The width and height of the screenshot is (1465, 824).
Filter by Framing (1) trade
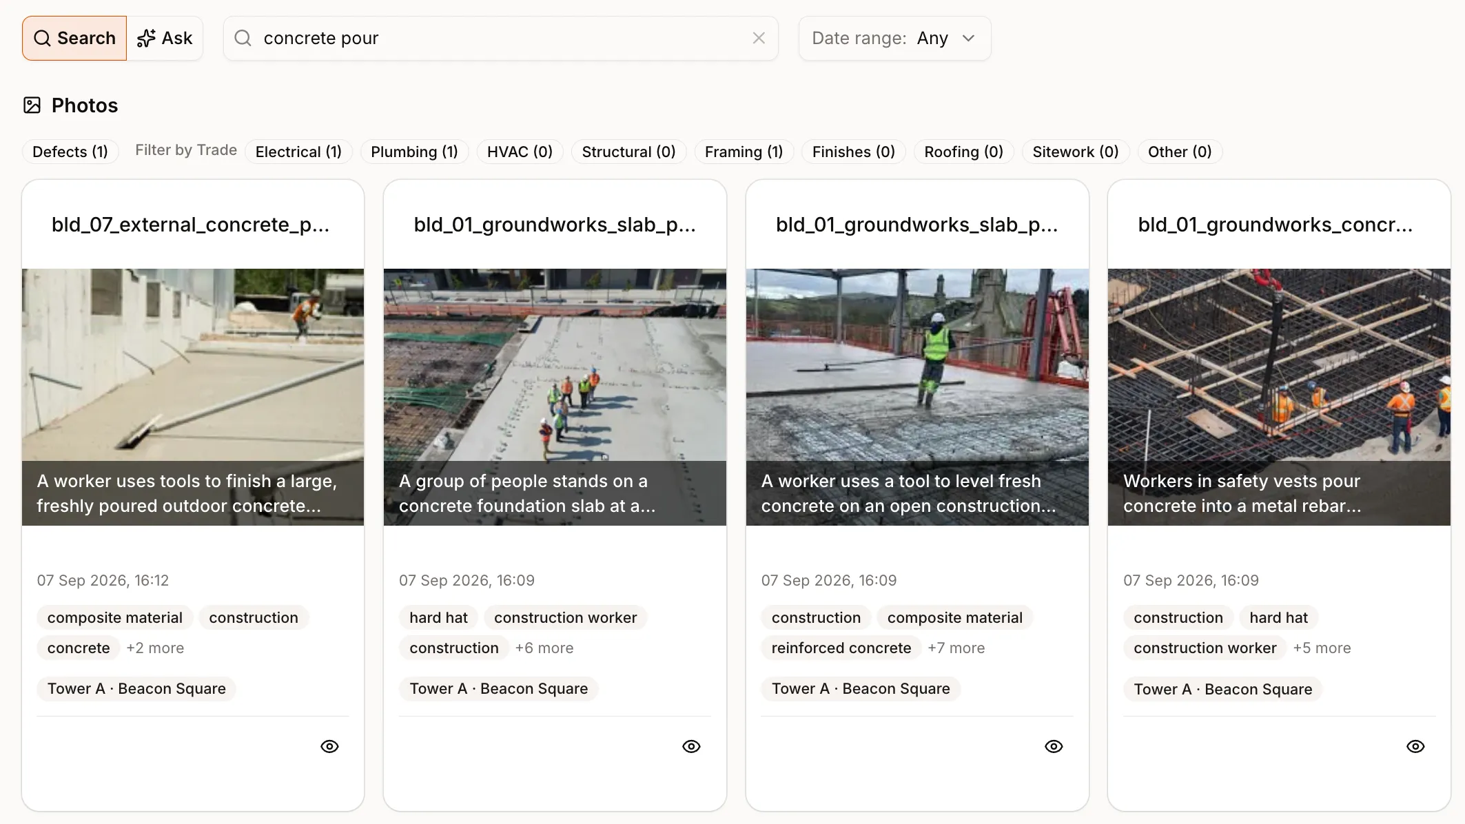(x=744, y=152)
